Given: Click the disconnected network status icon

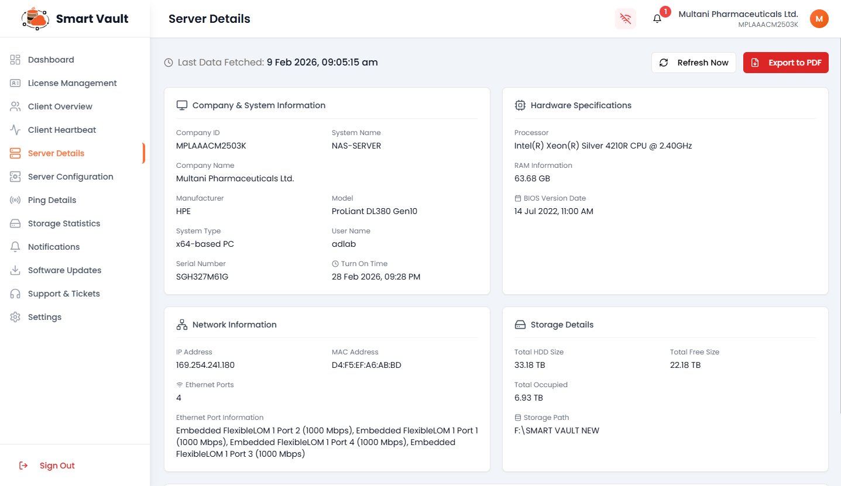Looking at the screenshot, I should click(625, 19).
